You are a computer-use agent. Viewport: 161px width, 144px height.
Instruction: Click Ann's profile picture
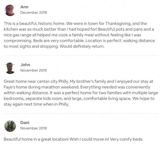(10, 10)
